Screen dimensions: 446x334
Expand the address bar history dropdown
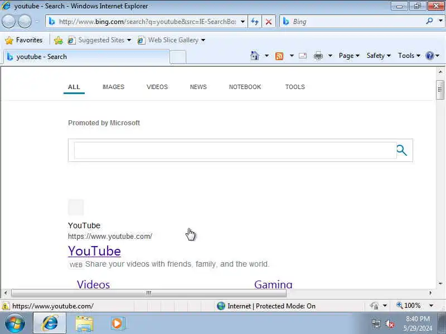click(x=243, y=22)
